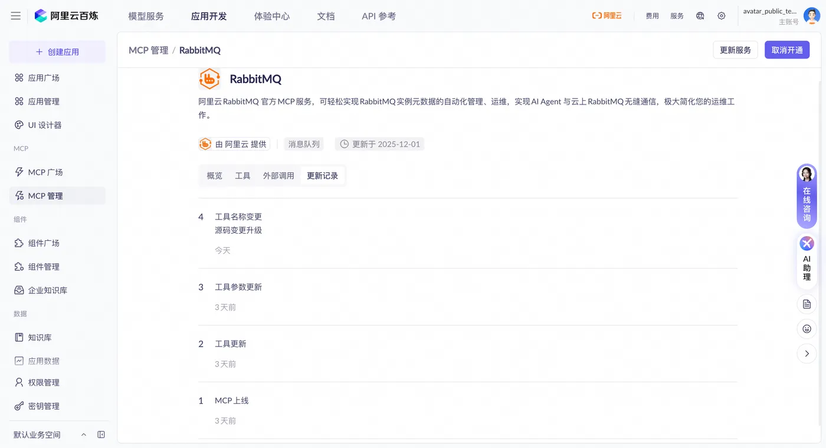Click the 工具更新 record entry

231,344
